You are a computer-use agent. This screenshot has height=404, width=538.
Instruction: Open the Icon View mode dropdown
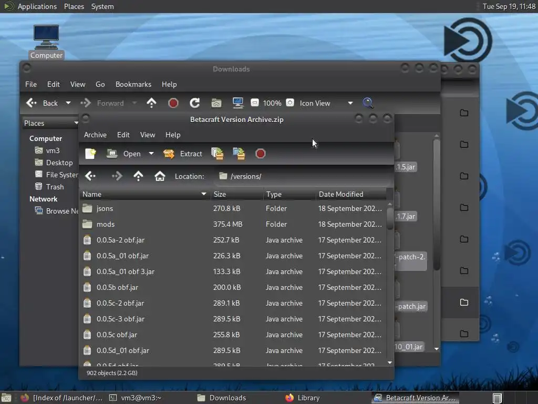(x=326, y=103)
